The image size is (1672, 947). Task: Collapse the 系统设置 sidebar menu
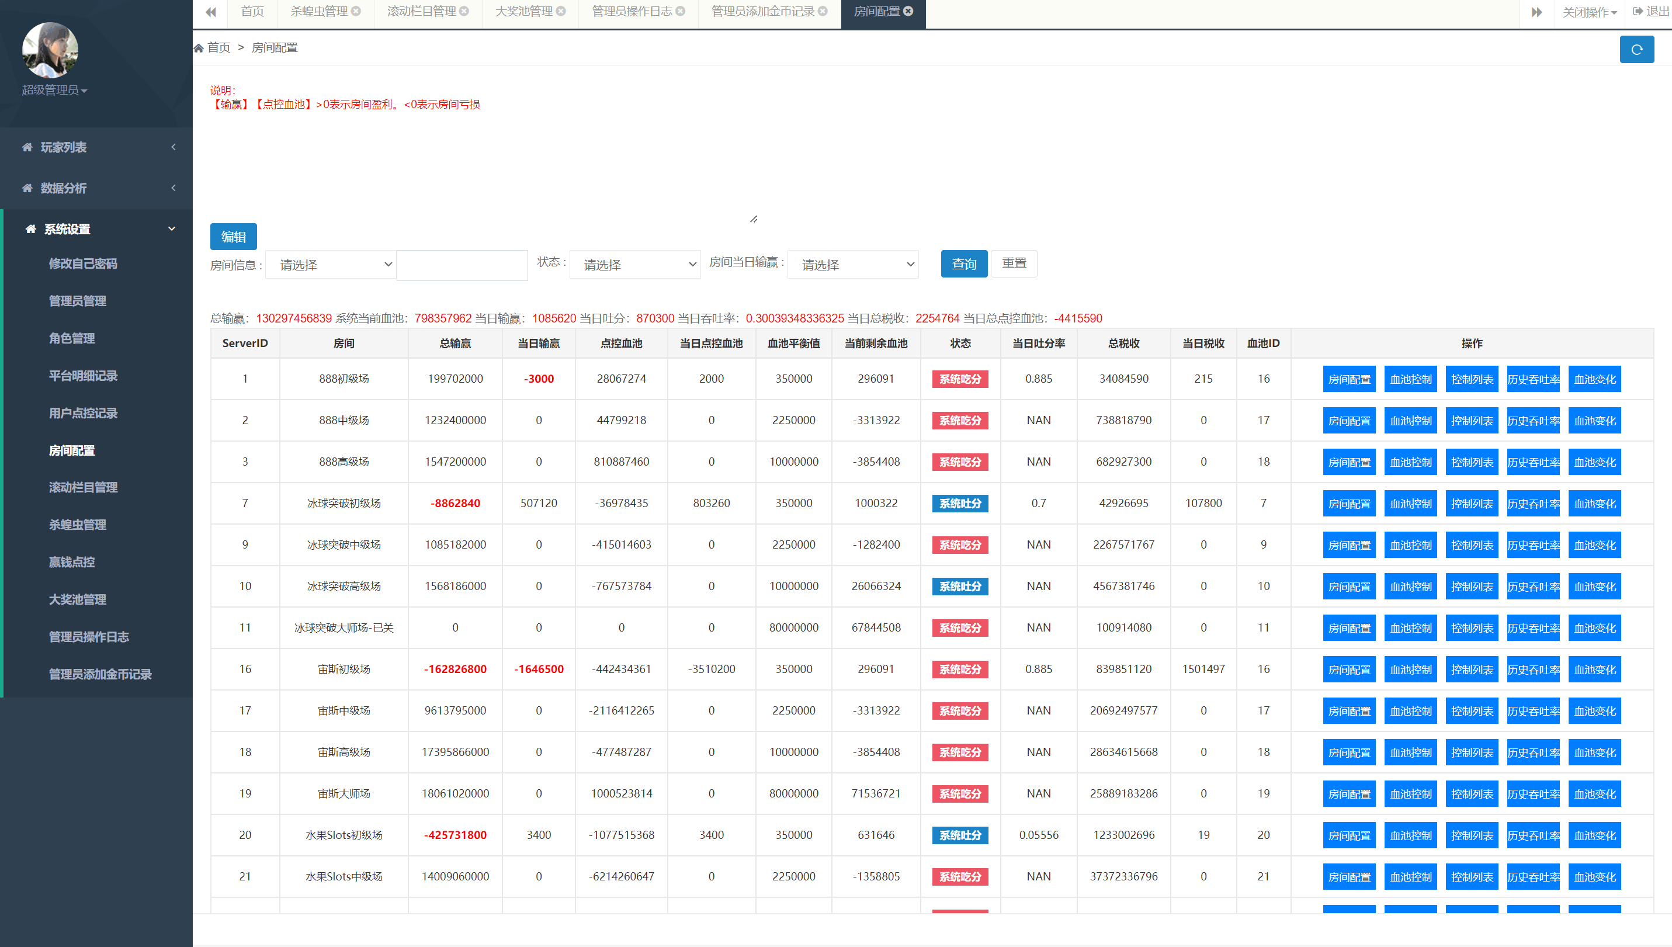(96, 229)
